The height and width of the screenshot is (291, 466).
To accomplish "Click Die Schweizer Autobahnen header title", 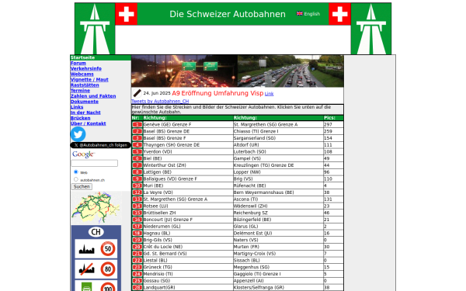I will pyautogui.click(x=228, y=14).
